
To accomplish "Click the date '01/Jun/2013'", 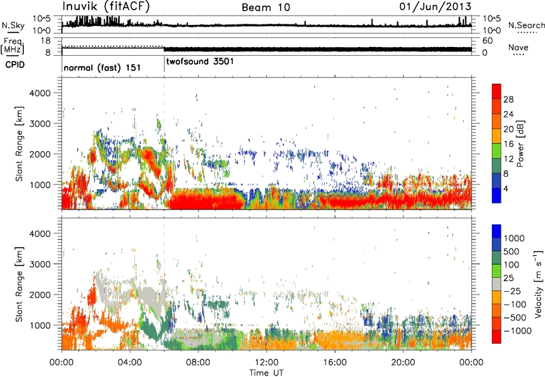I will (x=435, y=7).
